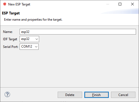139x102 pixels.
Task: Close the New ESP Target dialog
Action: click(132, 4)
